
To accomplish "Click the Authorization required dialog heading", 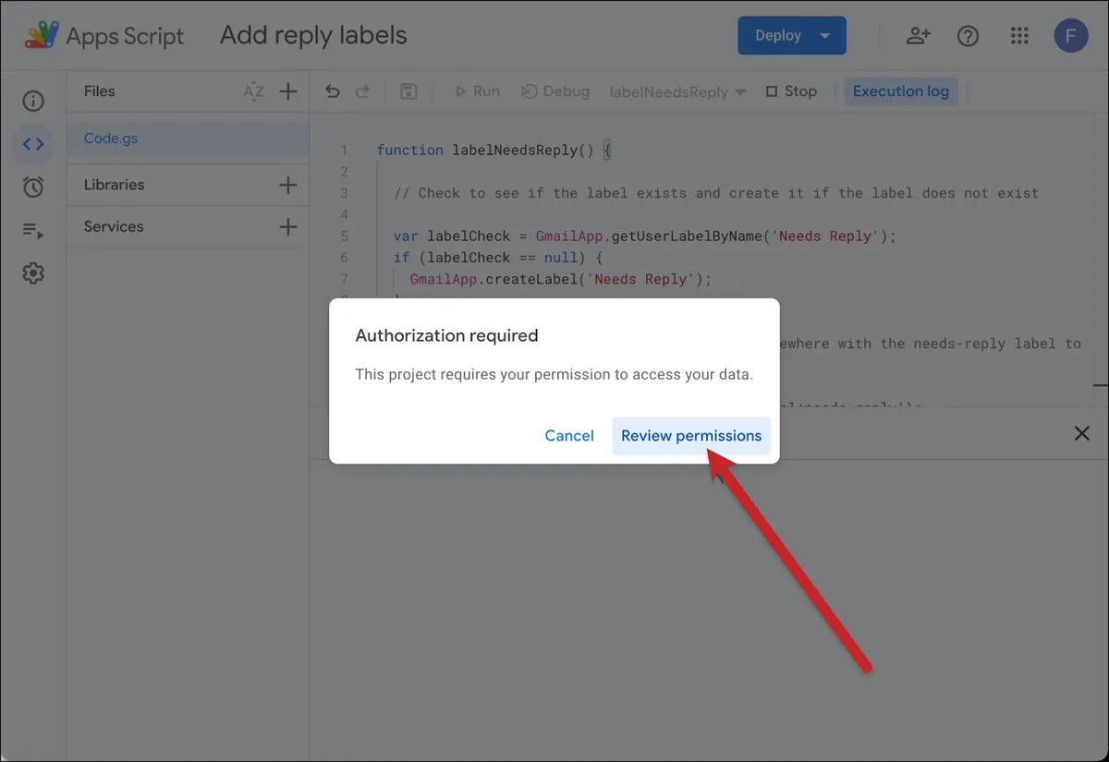I will click(x=446, y=335).
